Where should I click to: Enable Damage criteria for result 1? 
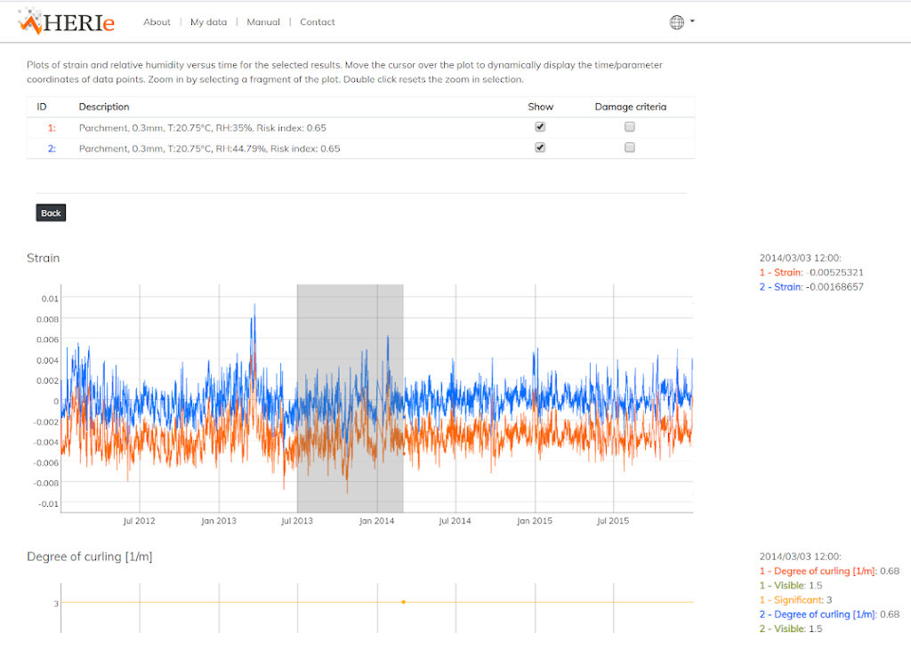(630, 127)
